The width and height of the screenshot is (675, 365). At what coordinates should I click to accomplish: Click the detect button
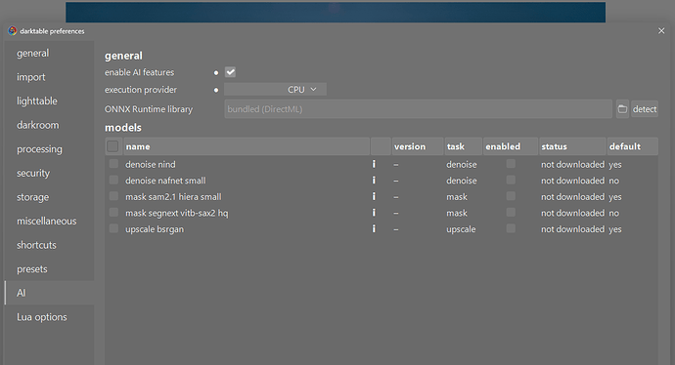(645, 109)
